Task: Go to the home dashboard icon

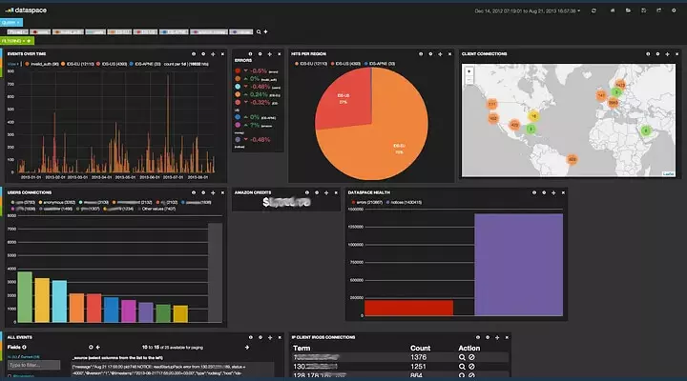Action: pyautogui.click(x=611, y=10)
